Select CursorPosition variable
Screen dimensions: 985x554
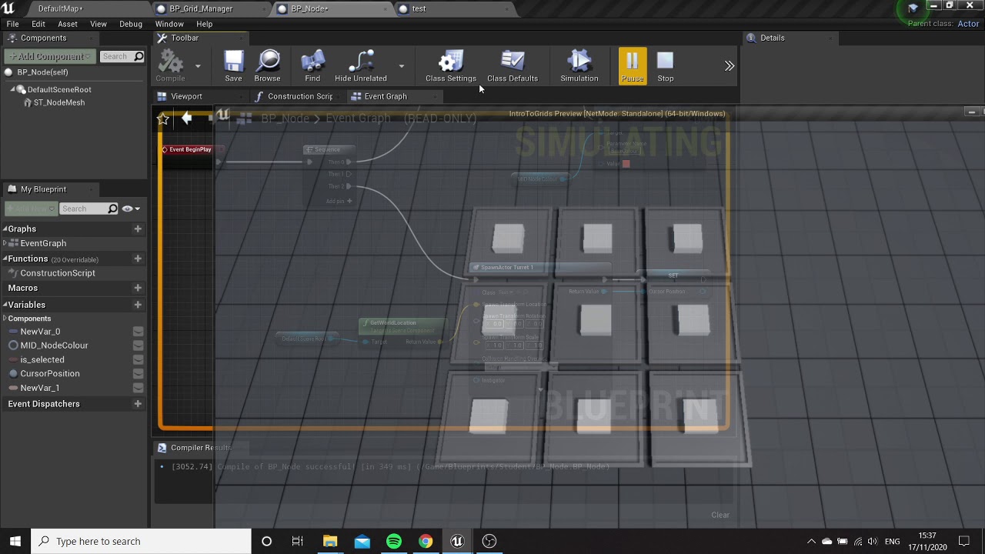[x=50, y=373]
